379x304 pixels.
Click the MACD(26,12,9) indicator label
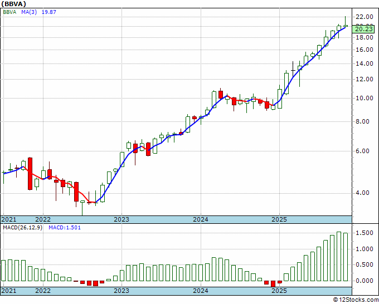pyautogui.click(x=22, y=228)
